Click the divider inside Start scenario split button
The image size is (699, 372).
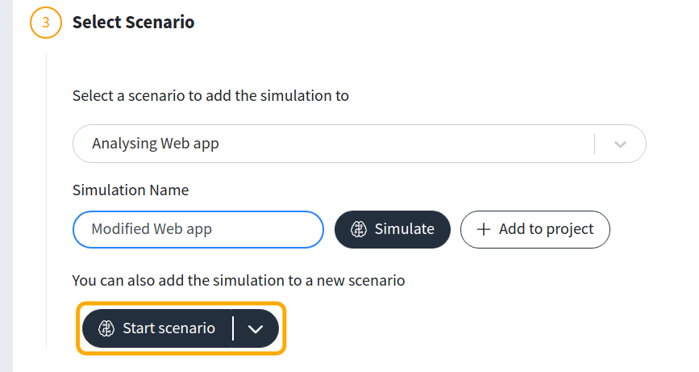(233, 328)
